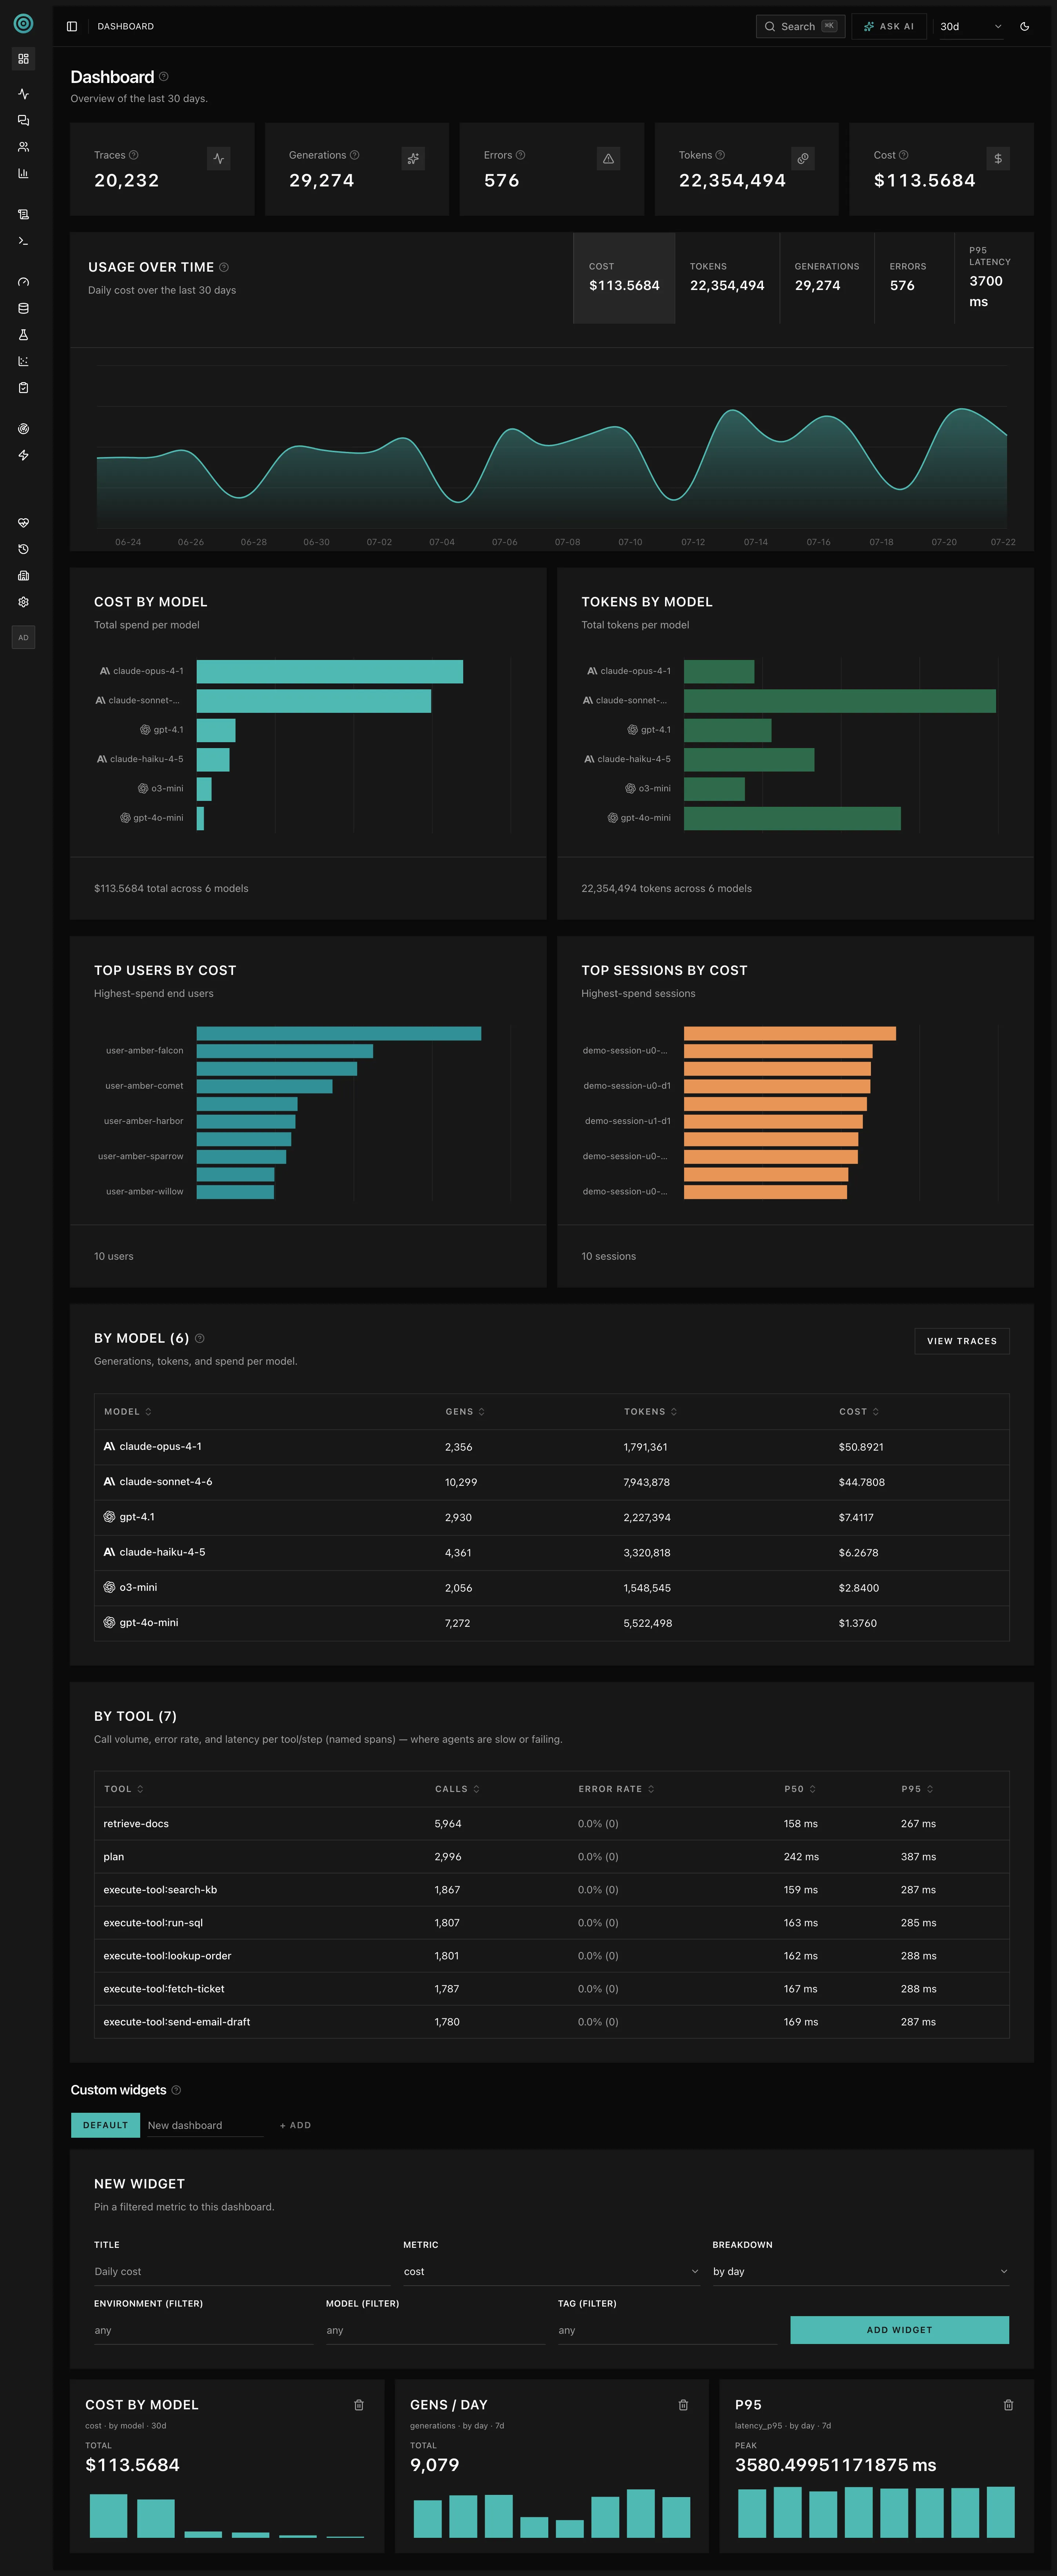1057x2576 pixels.
Task: Open the METRIC cost dropdown
Action: click(551, 2271)
